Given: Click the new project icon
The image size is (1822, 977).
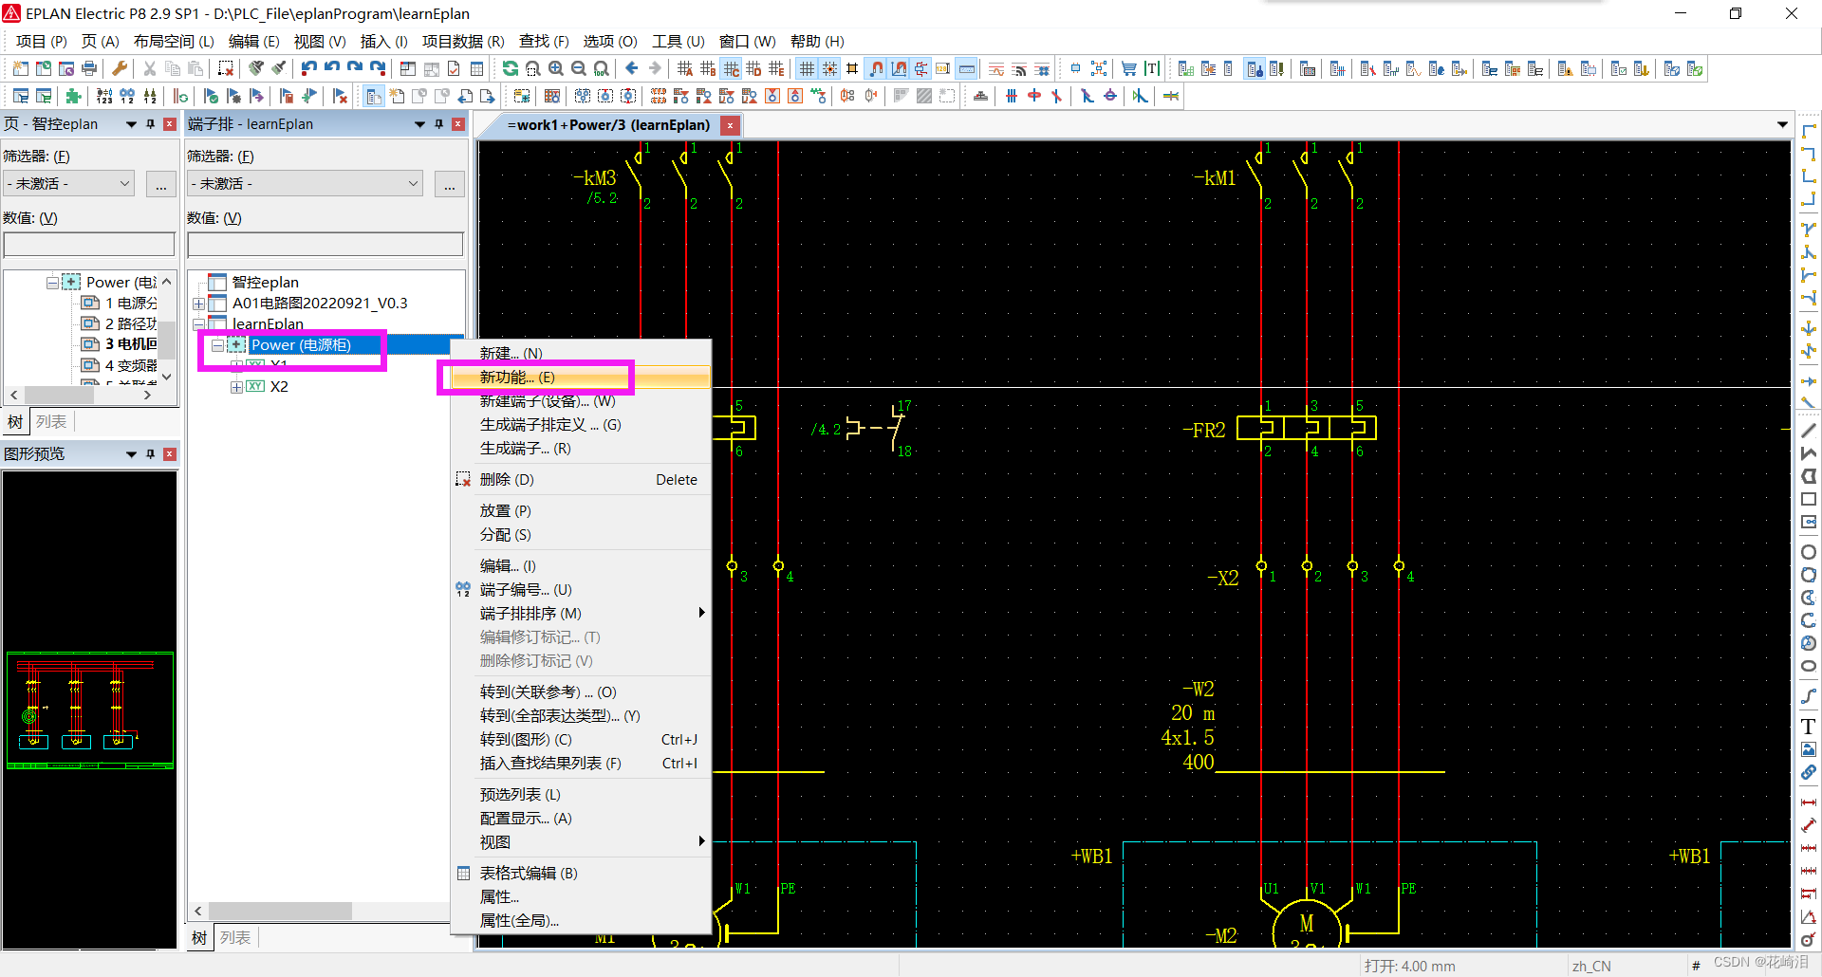Looking at the screenshot, I should click(21, 68).
